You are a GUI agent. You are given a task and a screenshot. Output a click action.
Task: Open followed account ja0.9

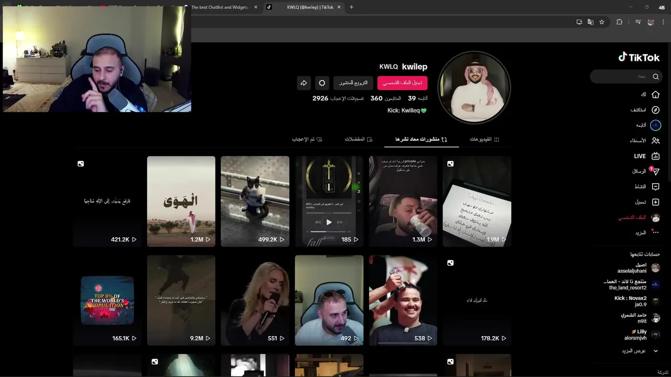tap(637, 302)
